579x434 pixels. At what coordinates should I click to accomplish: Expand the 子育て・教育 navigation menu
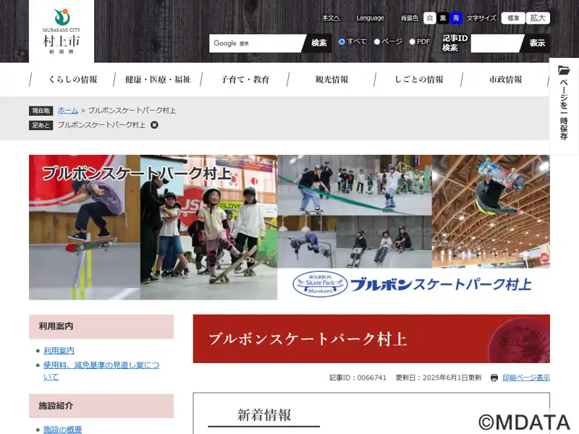pos(245,80)
